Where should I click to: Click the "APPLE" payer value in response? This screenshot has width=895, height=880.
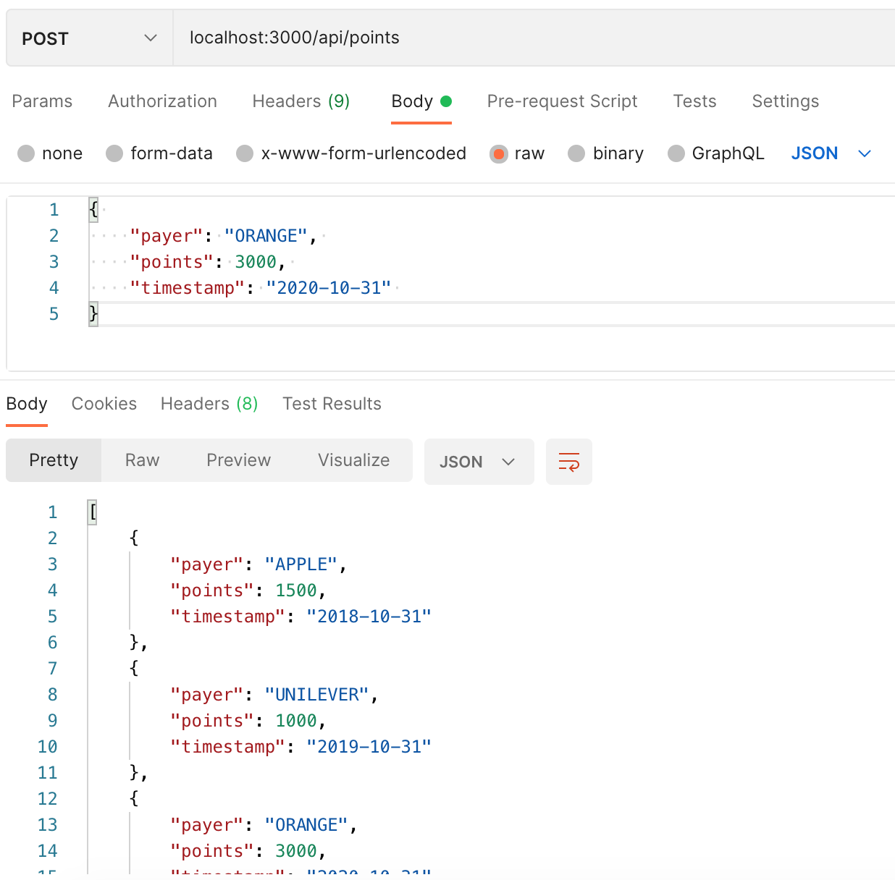pos(301,564)
